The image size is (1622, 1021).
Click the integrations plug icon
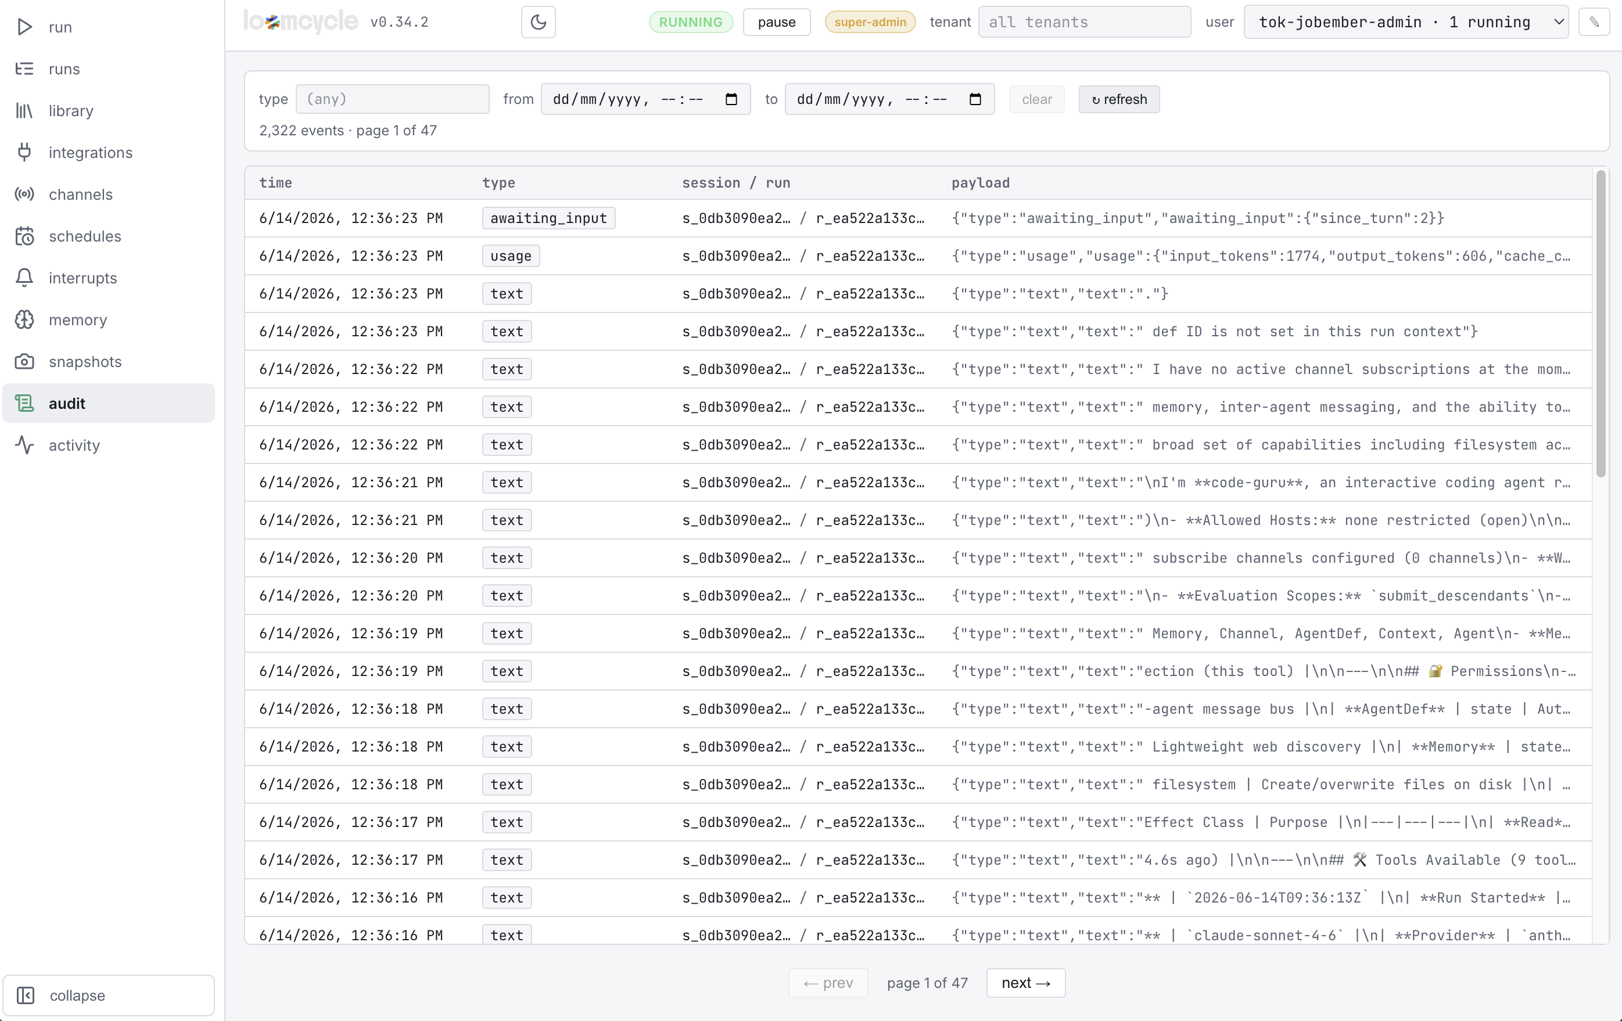(25, 152)
